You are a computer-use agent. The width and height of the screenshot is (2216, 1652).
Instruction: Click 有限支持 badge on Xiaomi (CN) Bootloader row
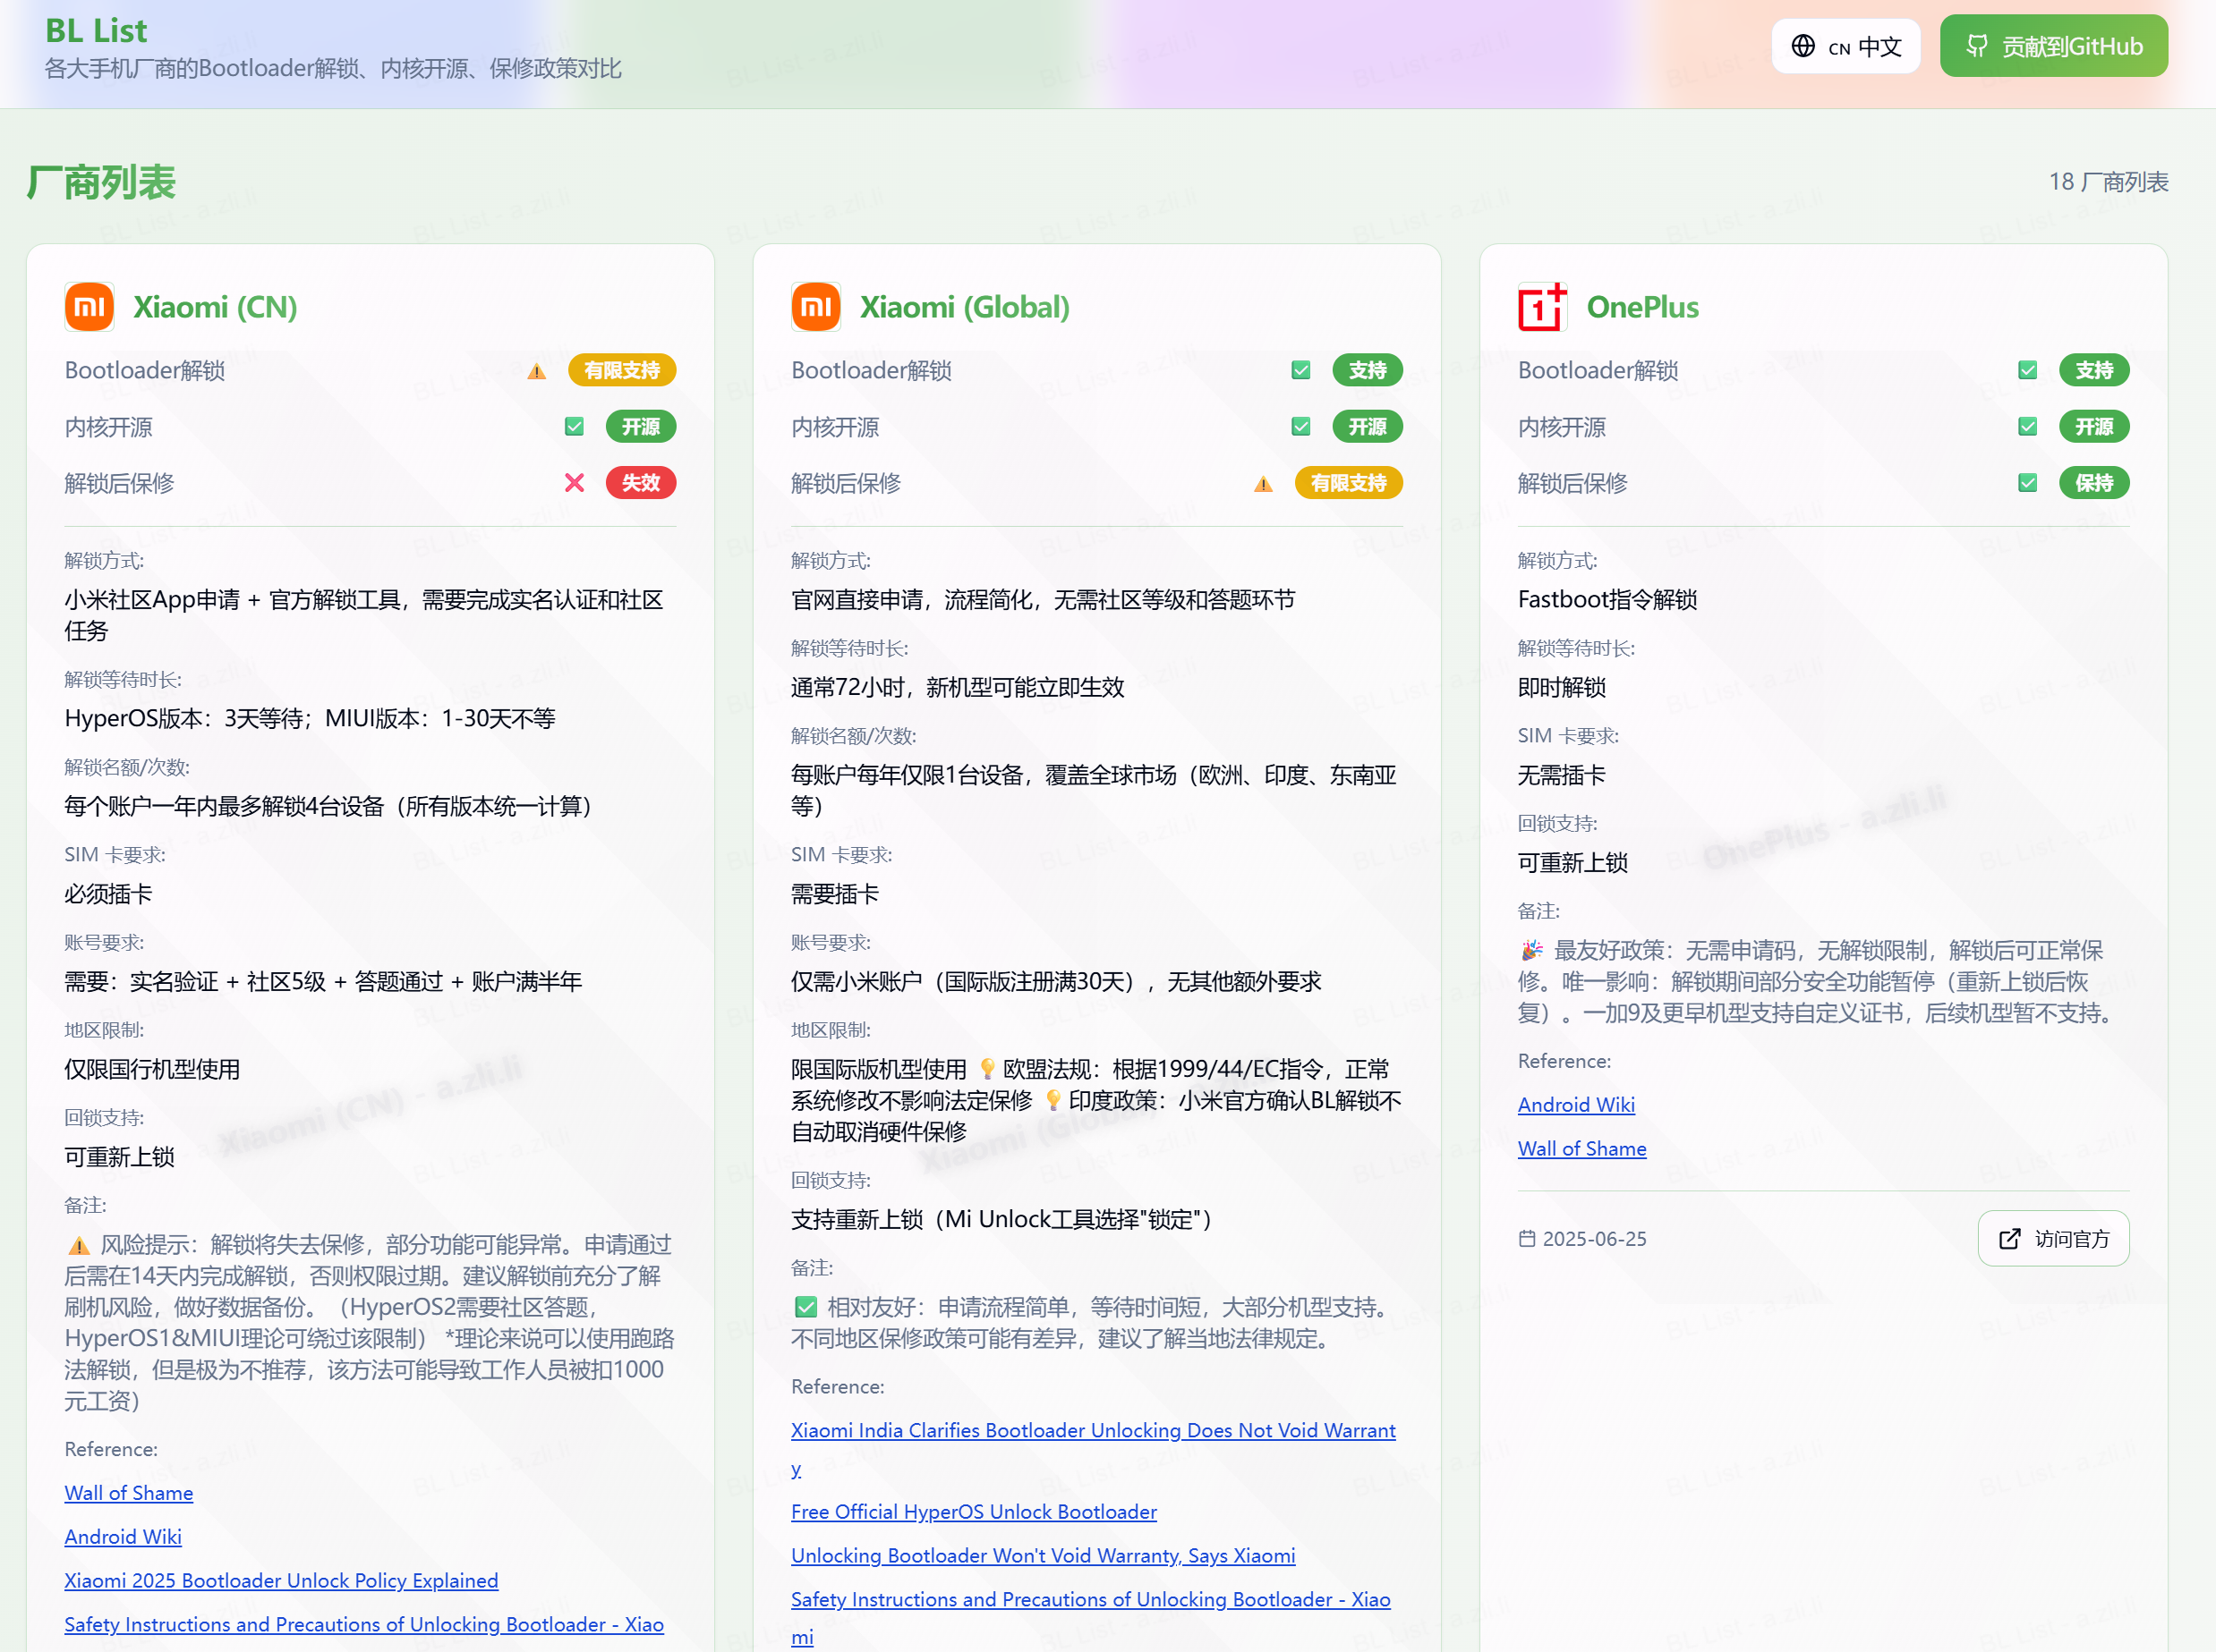[x=622, y=371]
